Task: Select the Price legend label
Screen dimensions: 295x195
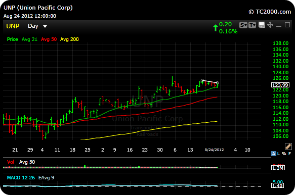Action: click(13, 39)
